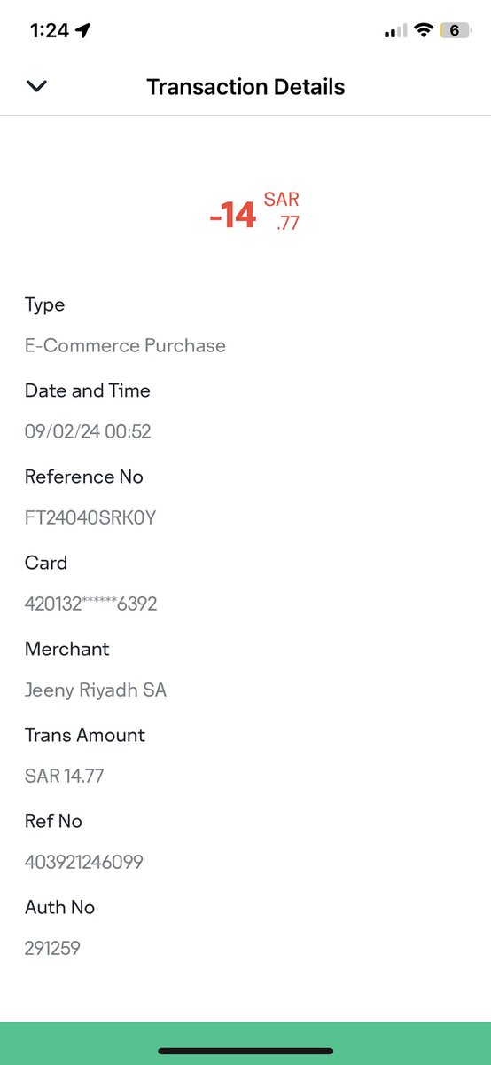Select the Transaction Details title
This screenshot has width=491, height=1065.
point(245,87)
